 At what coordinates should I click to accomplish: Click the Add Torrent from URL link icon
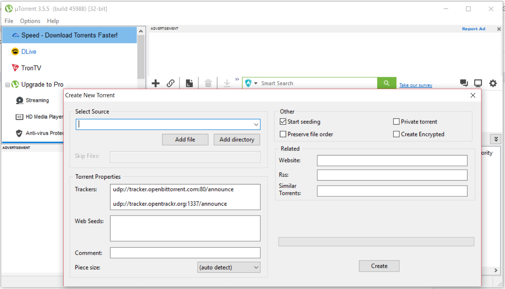tap(171, 83)
